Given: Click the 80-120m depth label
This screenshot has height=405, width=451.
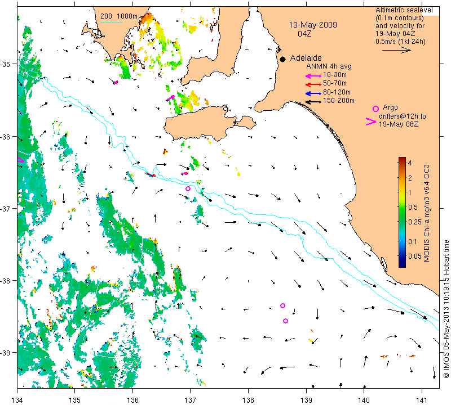Looking at the screenshot, I should (x=337, y=92).
